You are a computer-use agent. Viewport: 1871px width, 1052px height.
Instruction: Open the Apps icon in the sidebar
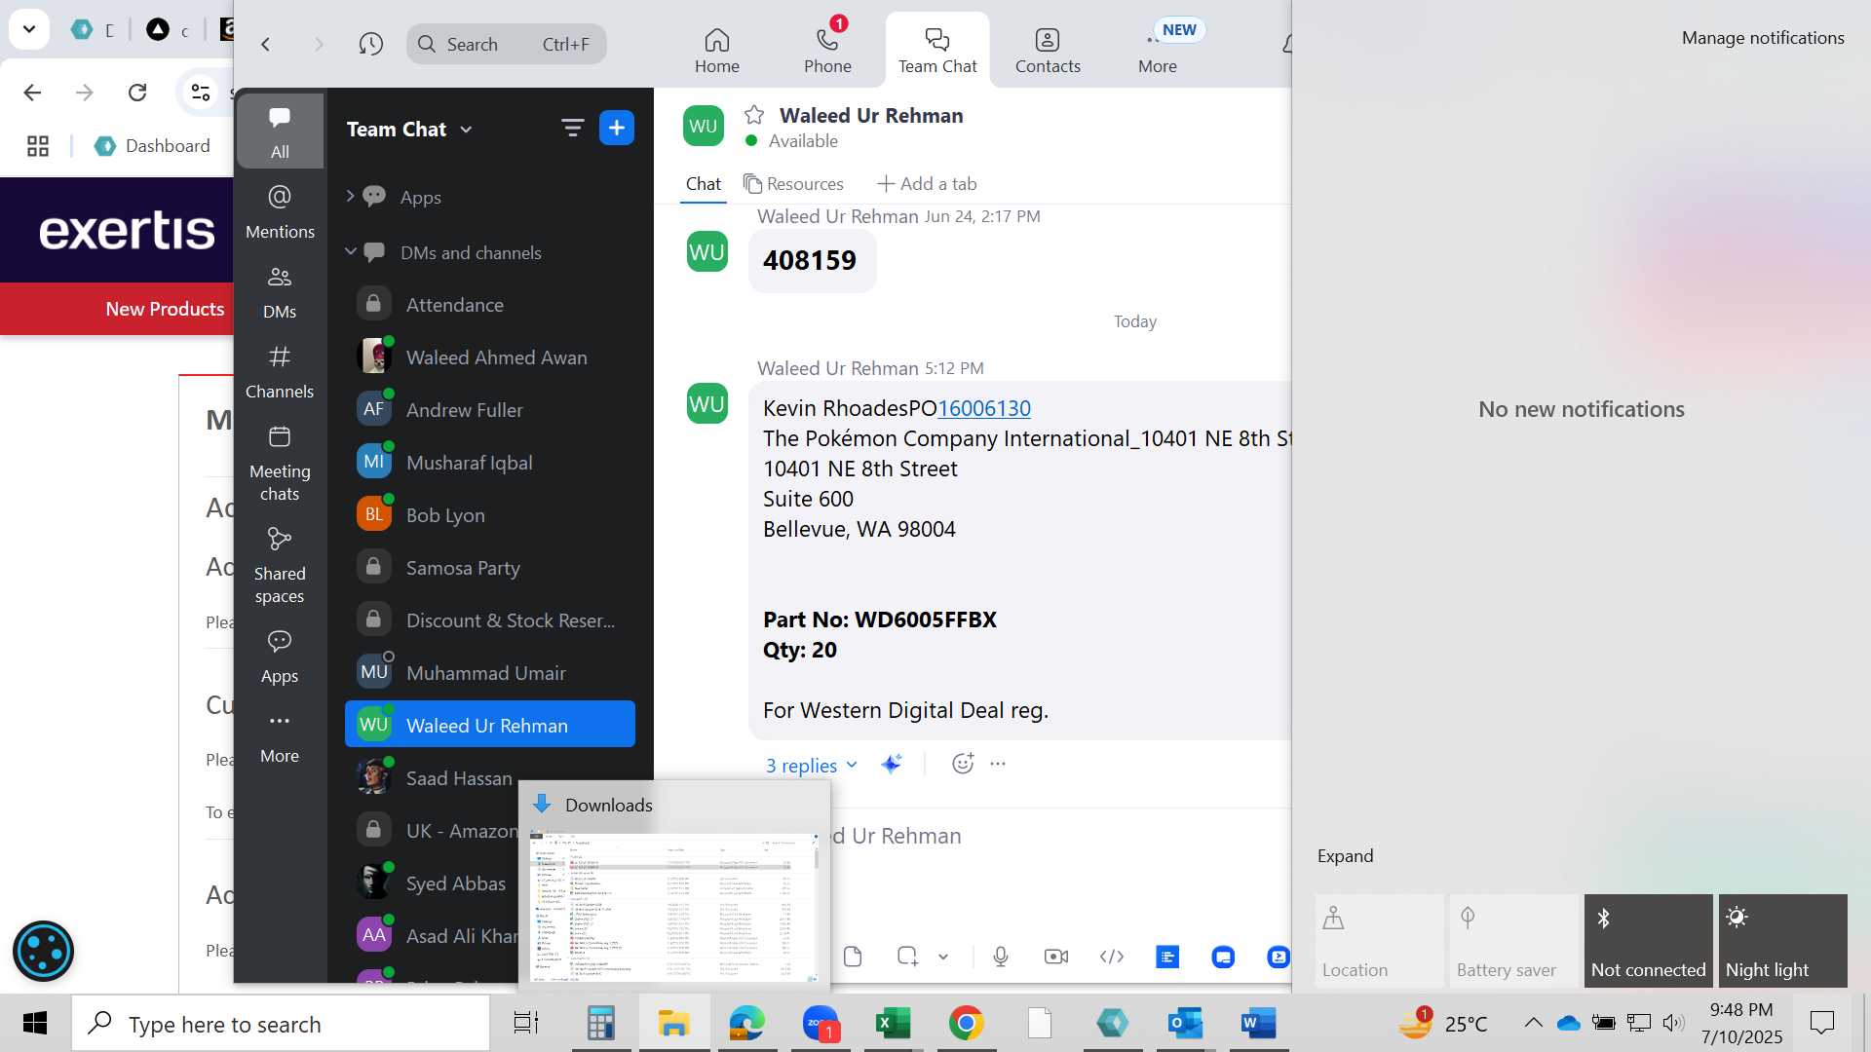(x=280, y=656)
